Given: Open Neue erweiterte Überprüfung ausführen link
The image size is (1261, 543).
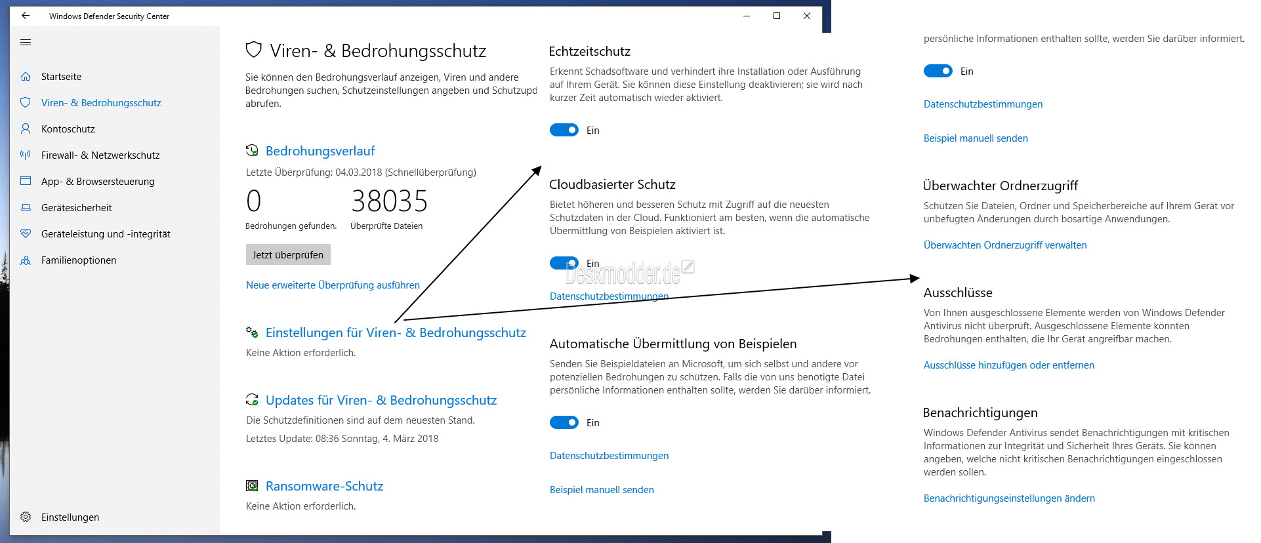Looking at the screenshot, I should [333, 285].
